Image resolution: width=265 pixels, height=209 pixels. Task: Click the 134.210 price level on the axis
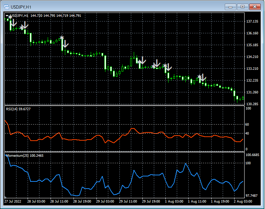[x=252, y=57]
